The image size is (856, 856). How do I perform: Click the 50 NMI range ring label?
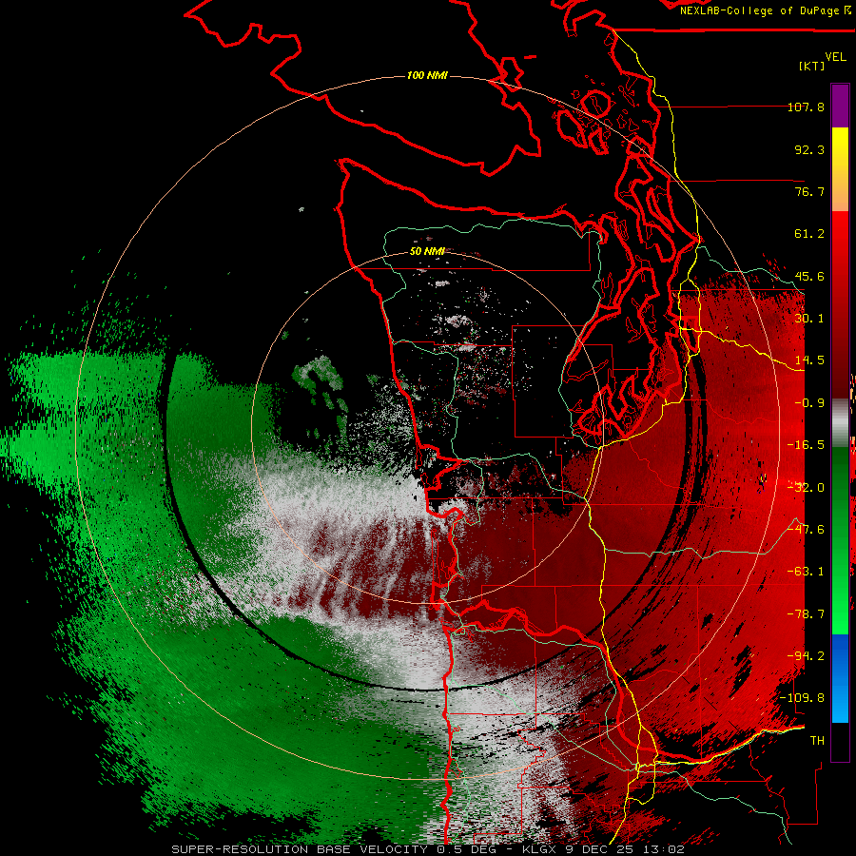click(427, 252)
